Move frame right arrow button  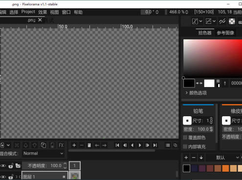click(104, 145)
